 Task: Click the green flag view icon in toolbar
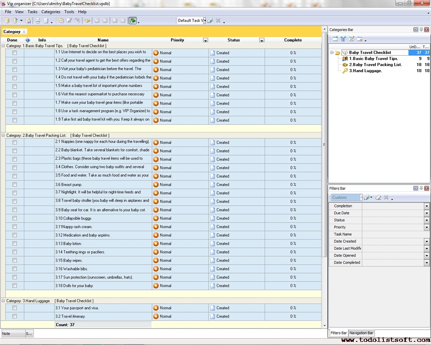pos(133,21)
